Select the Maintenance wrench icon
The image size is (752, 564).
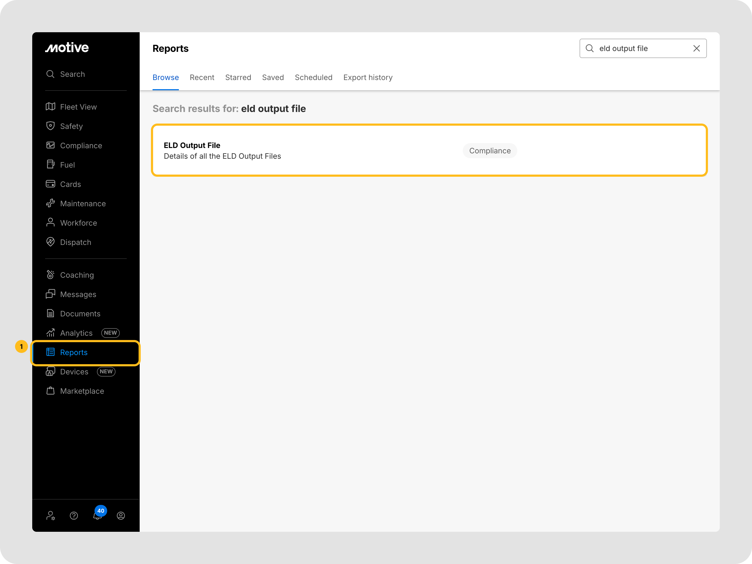[50, 203]
